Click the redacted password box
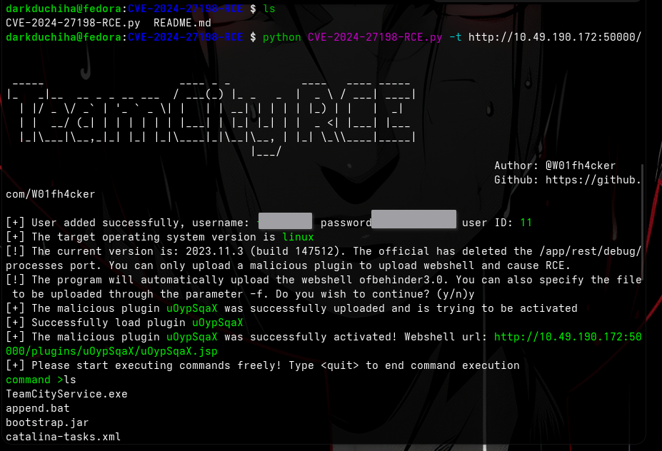 pos(413,219)
